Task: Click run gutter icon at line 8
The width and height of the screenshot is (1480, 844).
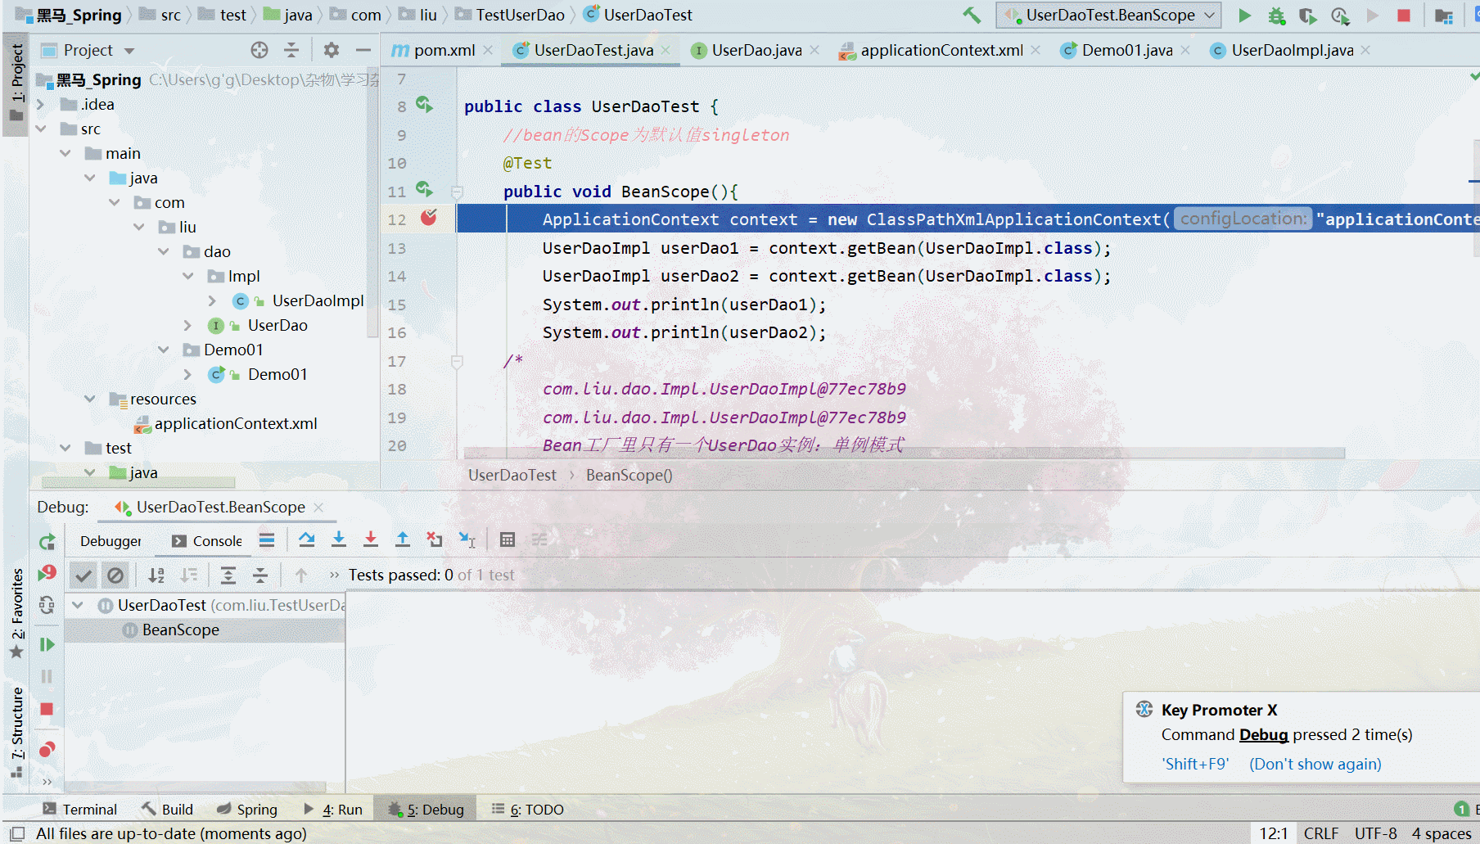Action: pos(424,104)
